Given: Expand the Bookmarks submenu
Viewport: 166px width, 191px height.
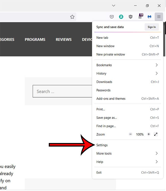Looking at the screenshot, I should coord(127,65).
